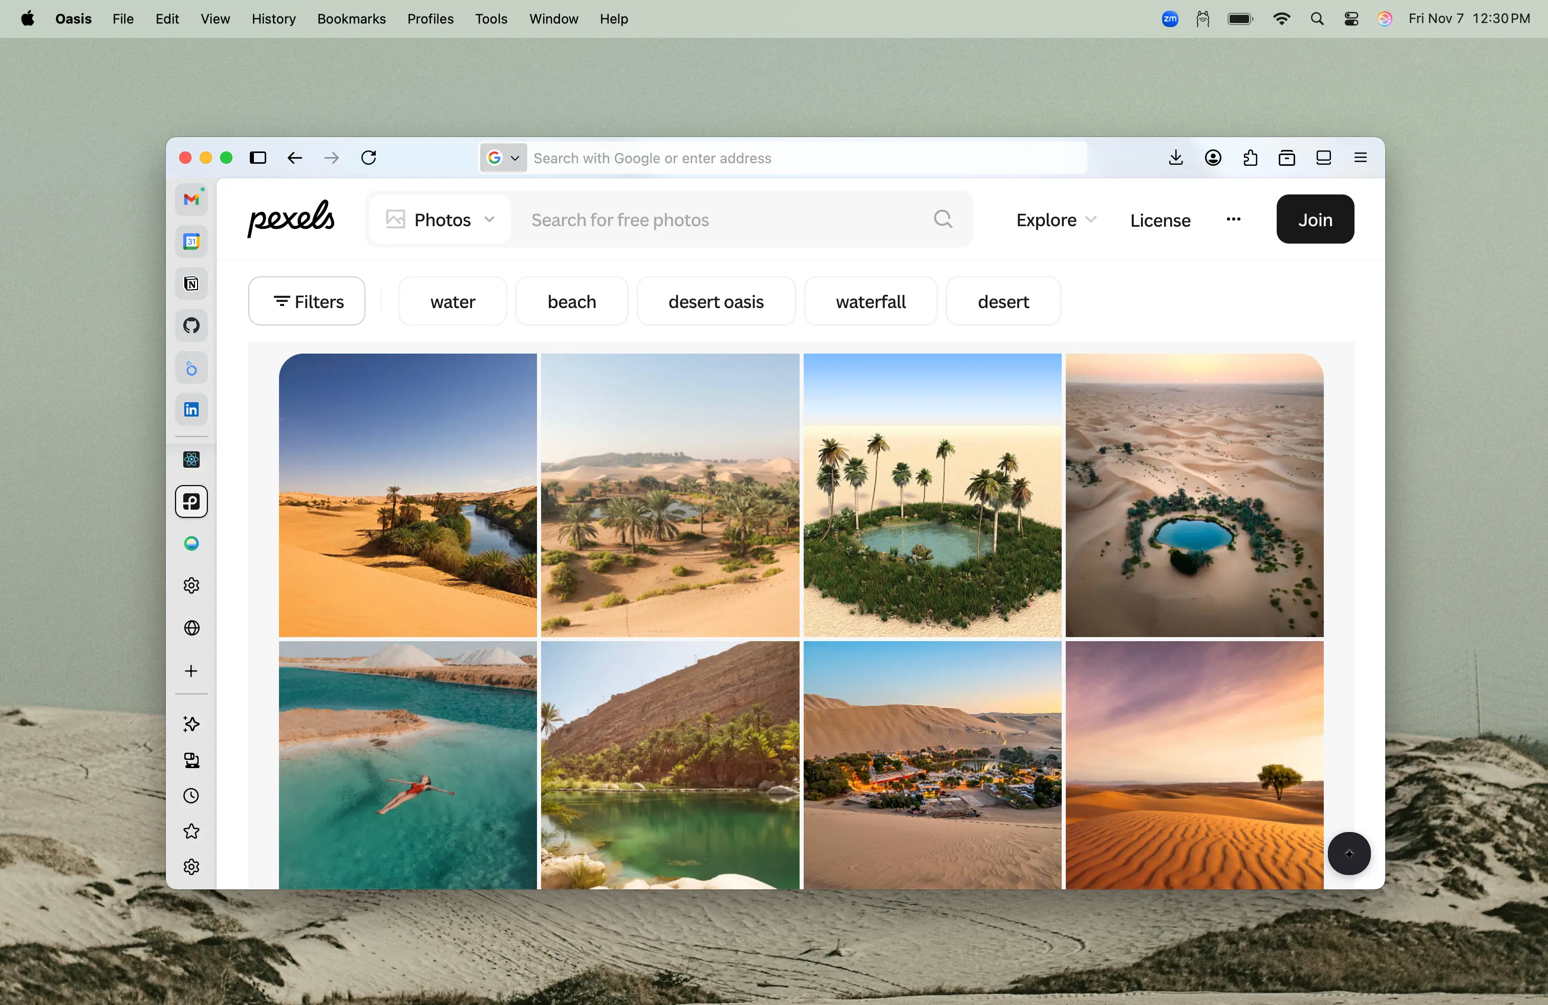The image size is (1548, 1005).
Task: Open the LinkedIn sidebar shortcut
Action: coord(191,409)
